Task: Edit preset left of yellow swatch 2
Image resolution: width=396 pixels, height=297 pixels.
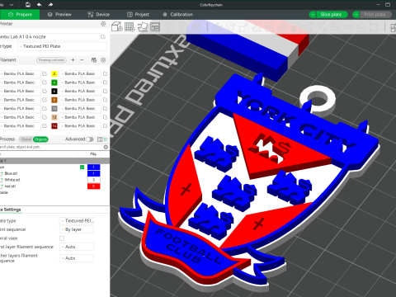Action: [x=45, y=73]
